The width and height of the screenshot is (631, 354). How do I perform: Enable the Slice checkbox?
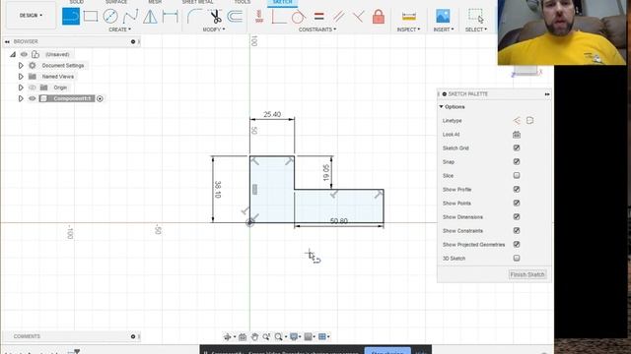[517, 175]
